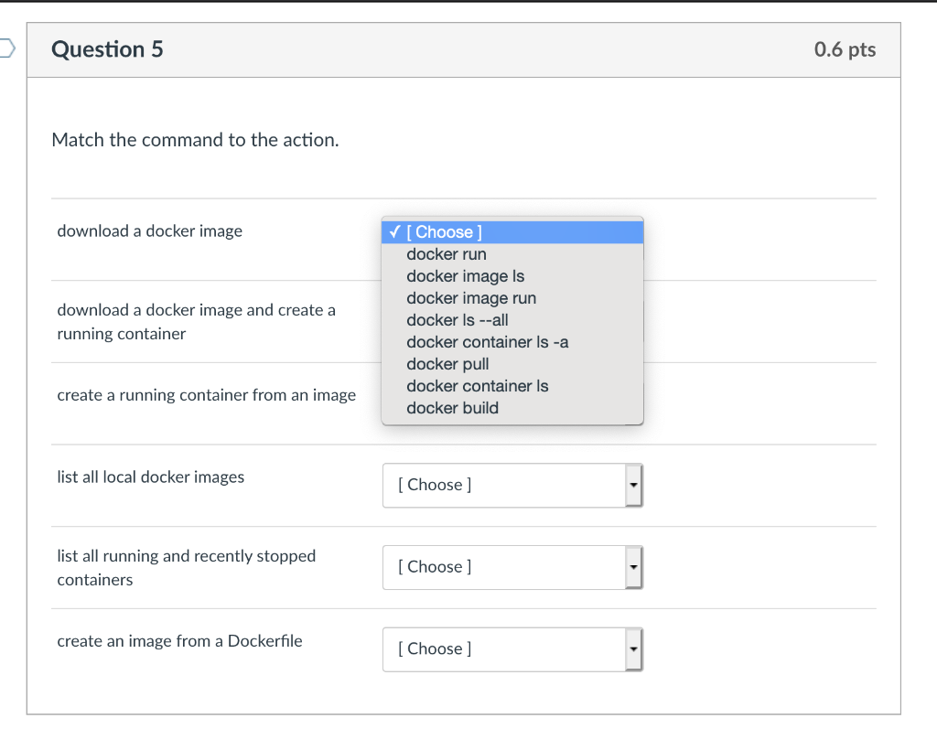Open dropdown for 'list all running and recently stopped containers'
This screenshot has width=937, height=750.
point(512,567)
